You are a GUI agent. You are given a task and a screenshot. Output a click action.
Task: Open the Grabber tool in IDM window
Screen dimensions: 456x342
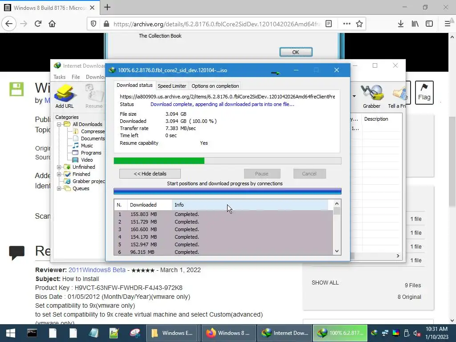pos(371,96)
